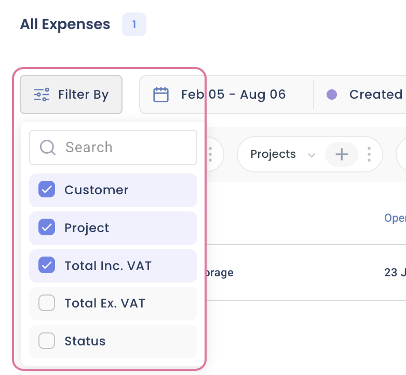Click the All Expenses heading
The image size is (406, 375).
click(65, 24)
